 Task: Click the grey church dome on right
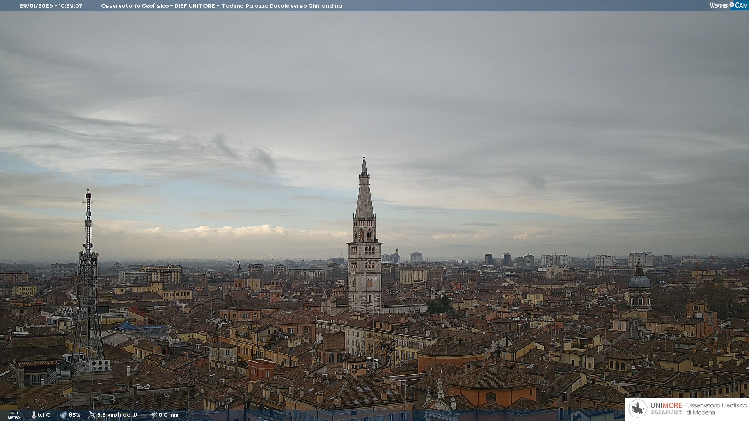[639, 281]
